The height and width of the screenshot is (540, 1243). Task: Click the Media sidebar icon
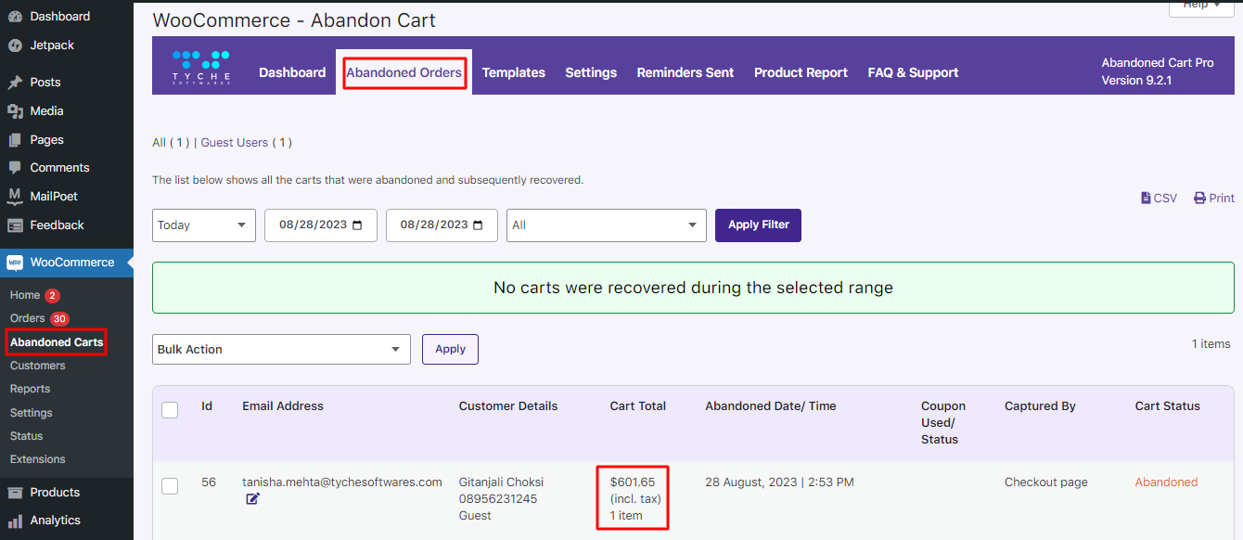coord(15,111)
